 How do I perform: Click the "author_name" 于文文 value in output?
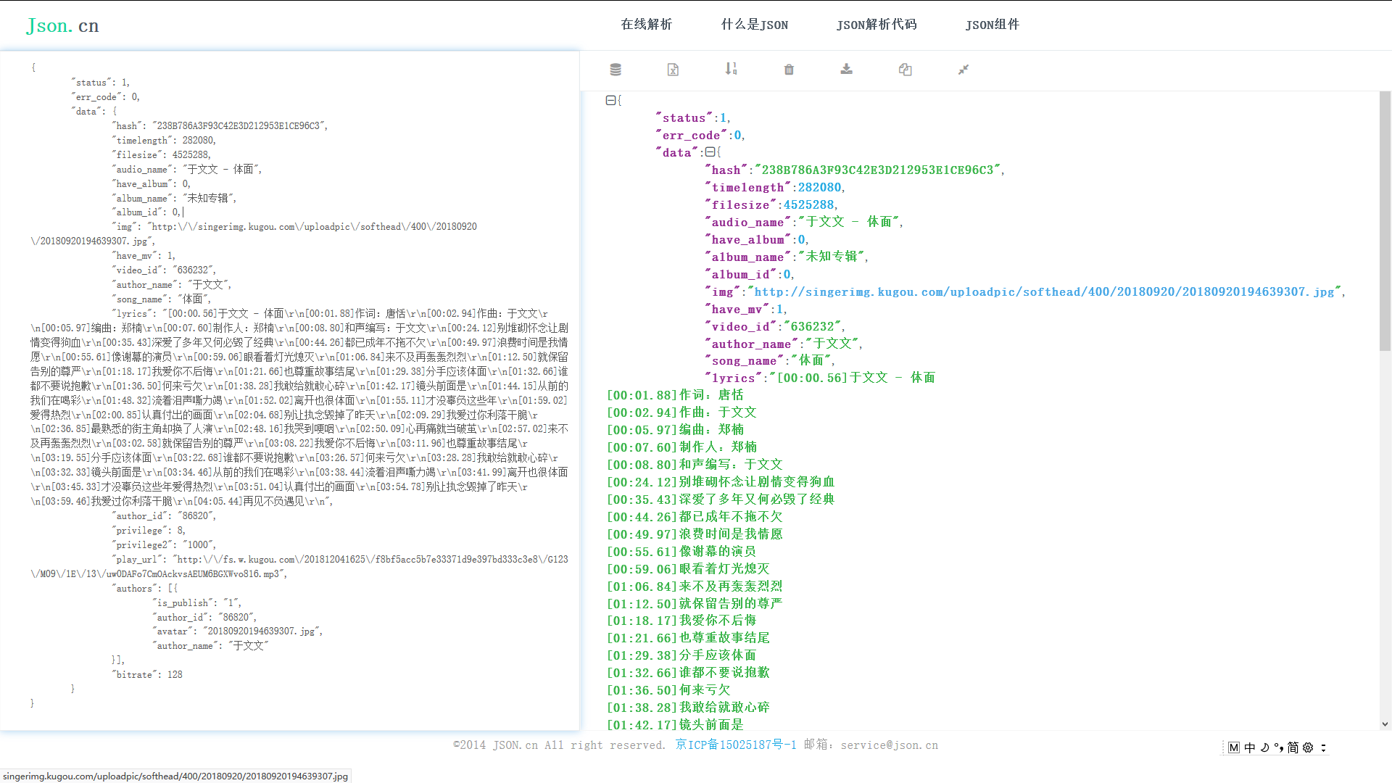(x=832, y=344)
